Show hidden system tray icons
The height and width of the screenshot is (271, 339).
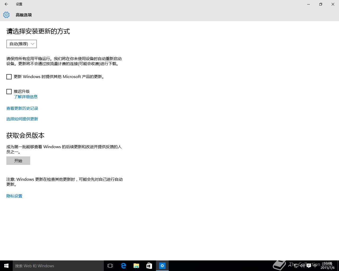[290, 266]
